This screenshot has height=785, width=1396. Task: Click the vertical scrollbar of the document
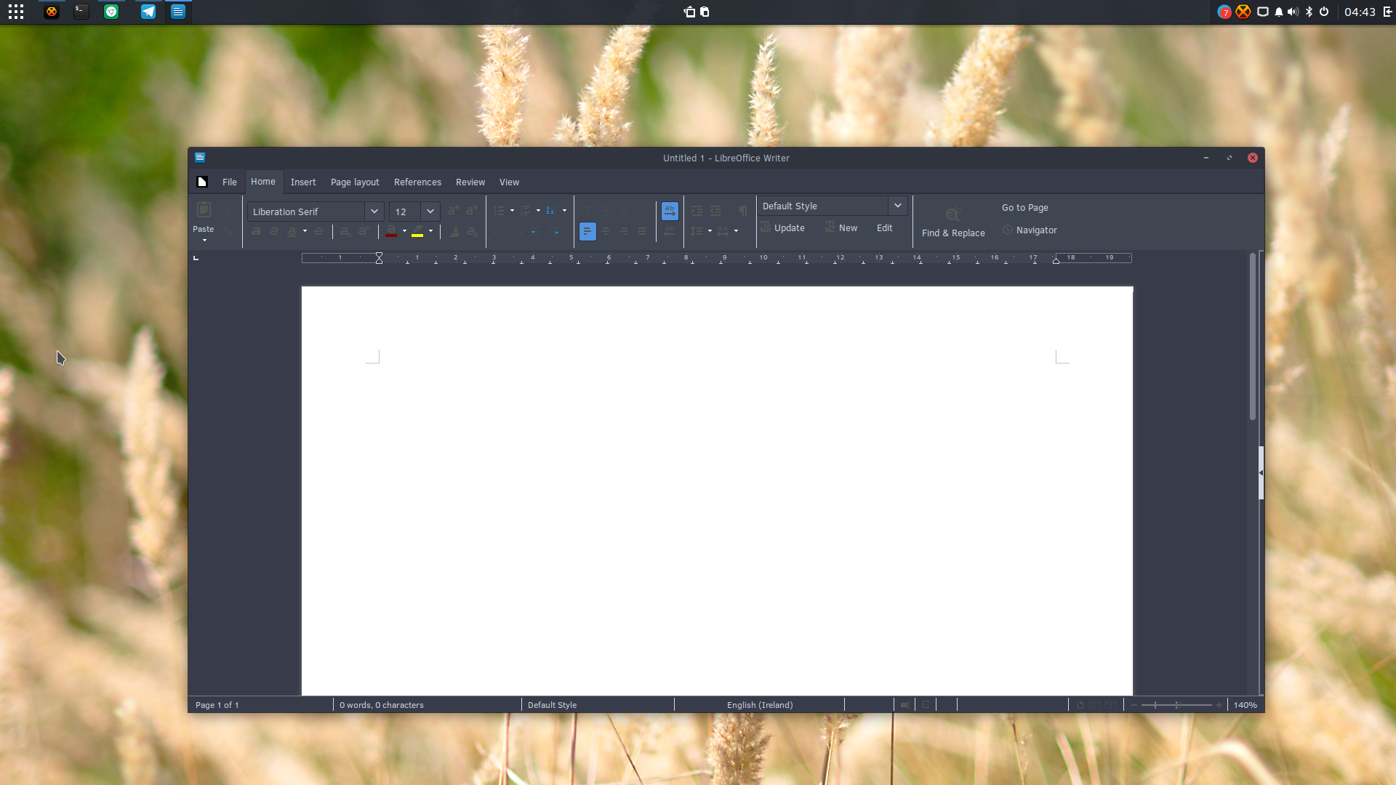(x=1252, y=337)
